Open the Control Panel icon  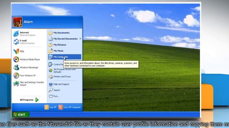pyautogui.click(x=51, y=64)
